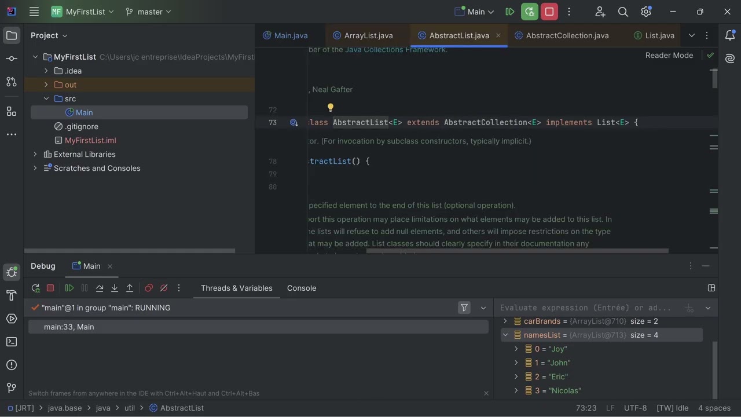
Task: Expand the out folder
Action: 46,85
